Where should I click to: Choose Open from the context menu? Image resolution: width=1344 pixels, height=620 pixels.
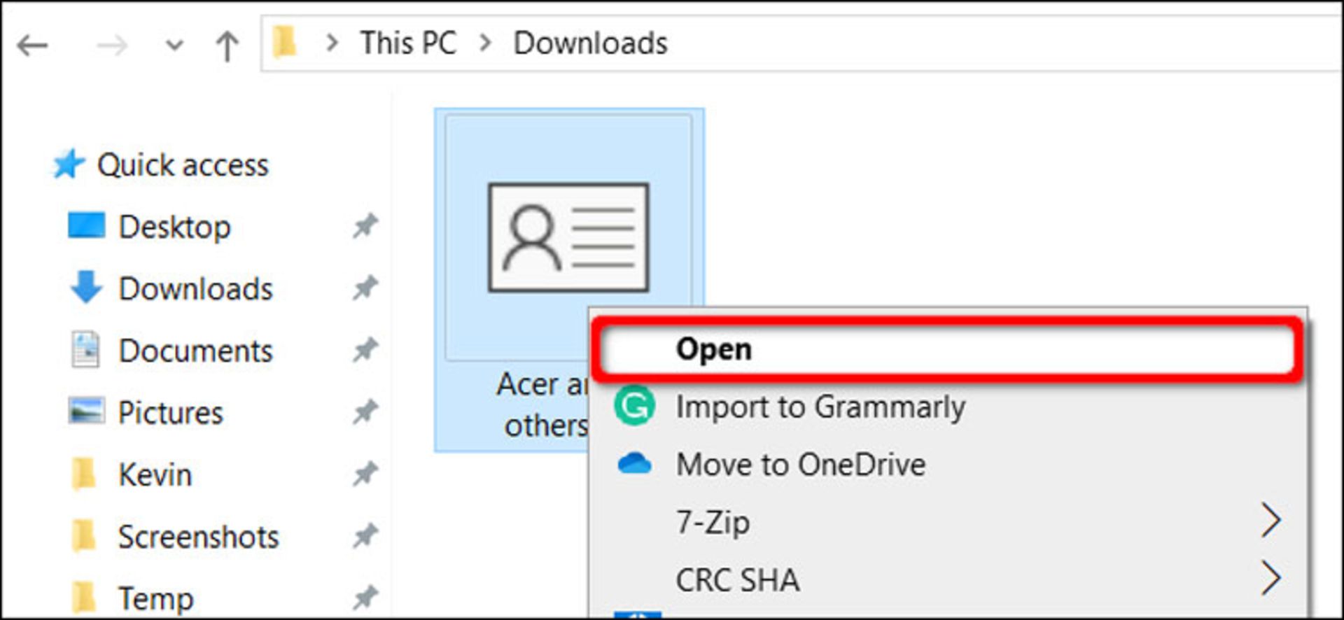click(x=714, y=349)
